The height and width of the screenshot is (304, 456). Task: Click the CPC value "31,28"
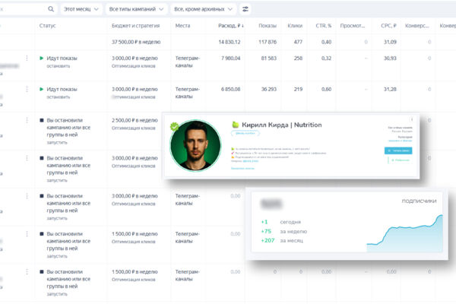coord(390,89)
